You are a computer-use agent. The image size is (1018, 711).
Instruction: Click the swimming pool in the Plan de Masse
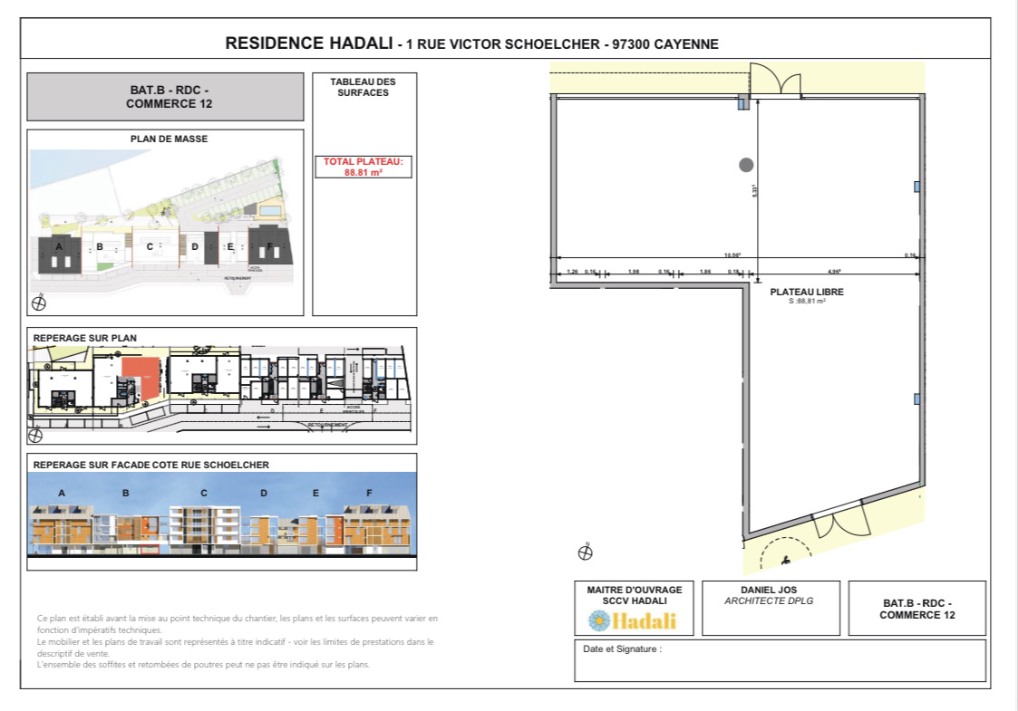pyautogui.click(x=270, y=210)
